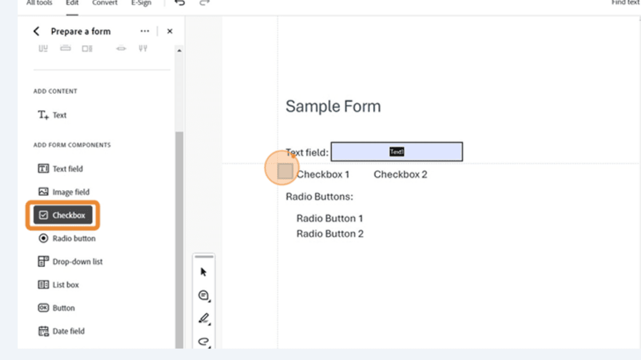Select the highlighted Checkbox tool
The image size is (641, 360).
(x=63, y=215)
